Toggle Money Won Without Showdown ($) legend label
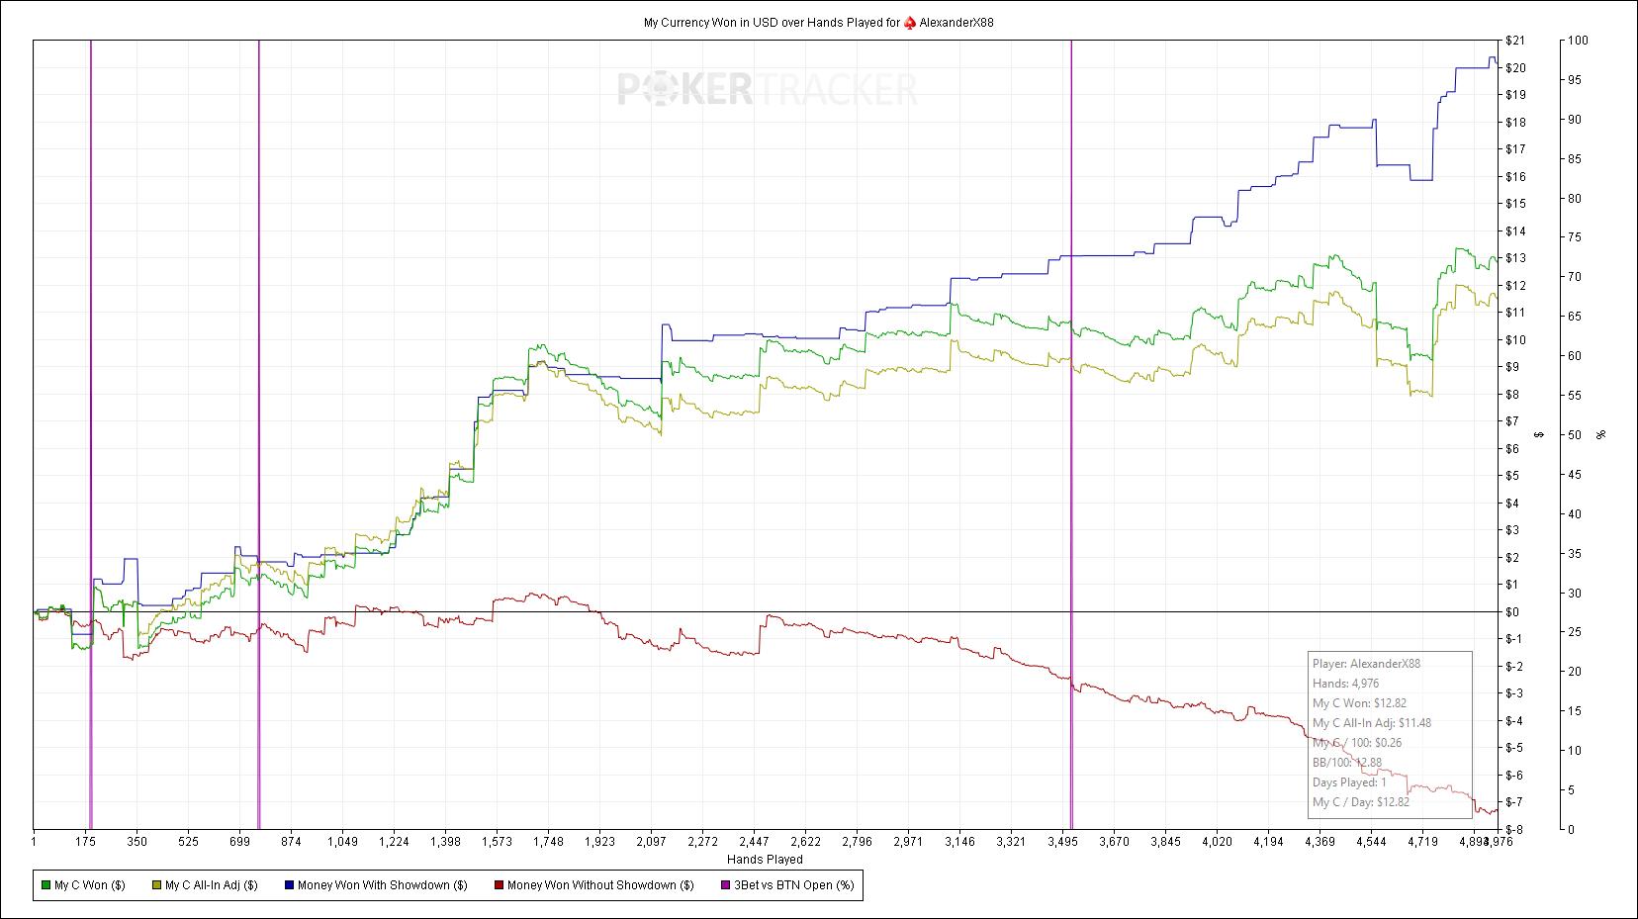This screenshot has width=1638, height=919. pos(599,885)
